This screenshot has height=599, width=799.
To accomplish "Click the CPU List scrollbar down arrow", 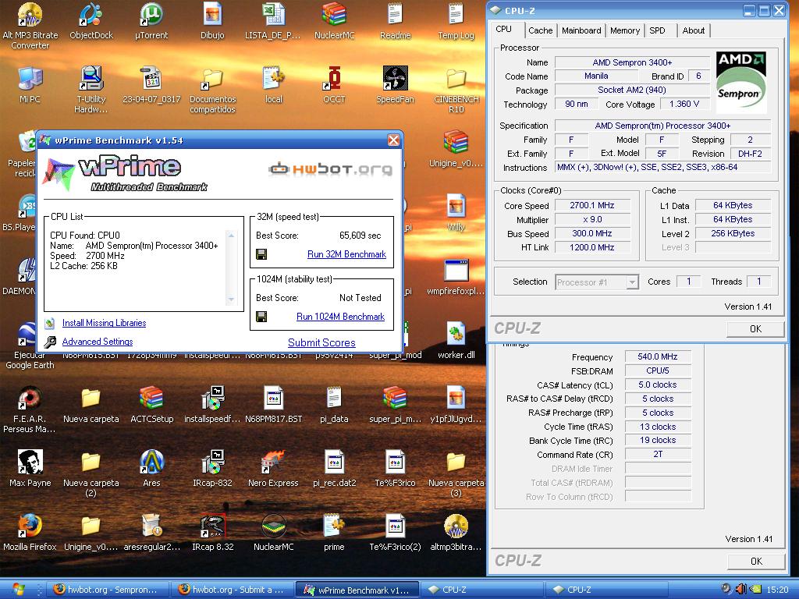I will point(231,299).
